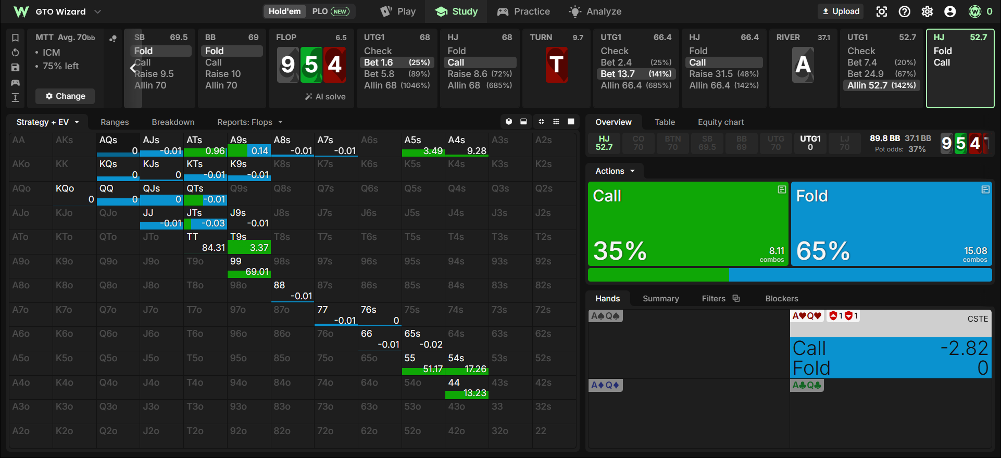Click the note icon on Fold action card
This screenshot has height=458, width=1001.
[x=985, y=189]
